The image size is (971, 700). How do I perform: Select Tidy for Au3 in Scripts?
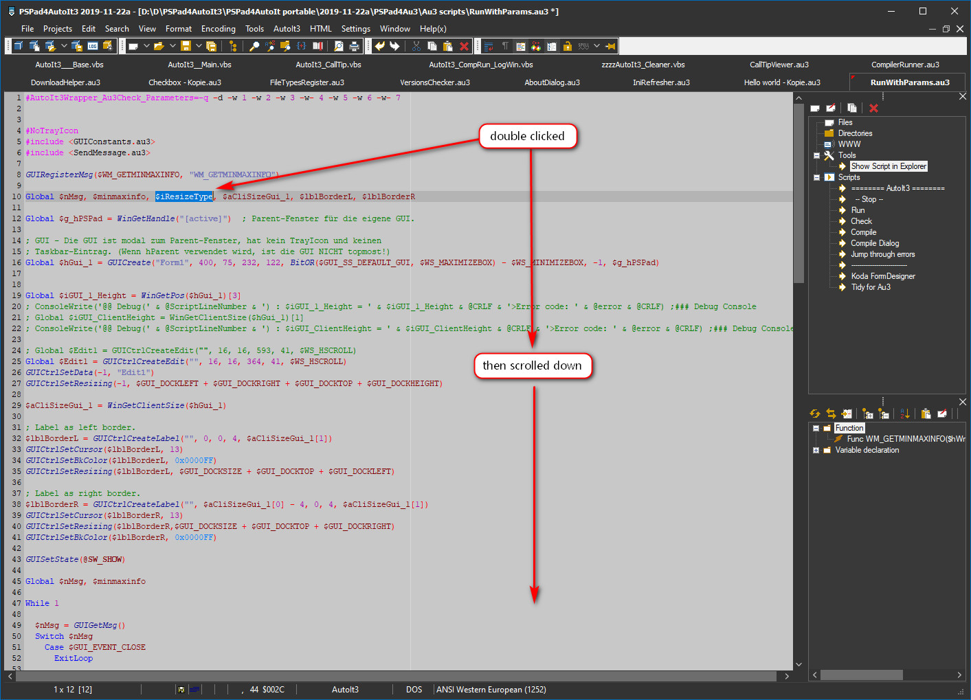tap(871, 287)
